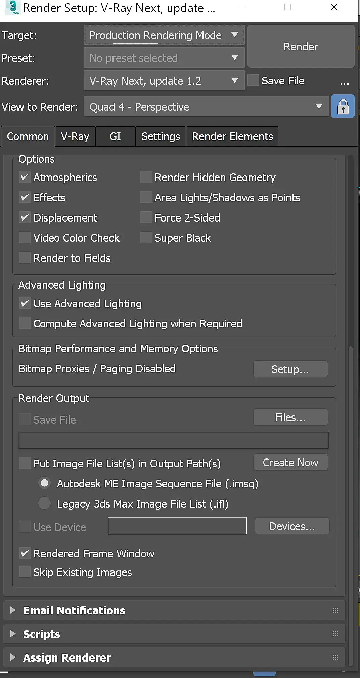Enable the Force 2-Sided option
This screenshot has height=678, width=360.
tap(146, 217)
